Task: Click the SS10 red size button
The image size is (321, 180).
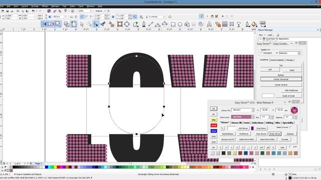Action: pos(214,125)
